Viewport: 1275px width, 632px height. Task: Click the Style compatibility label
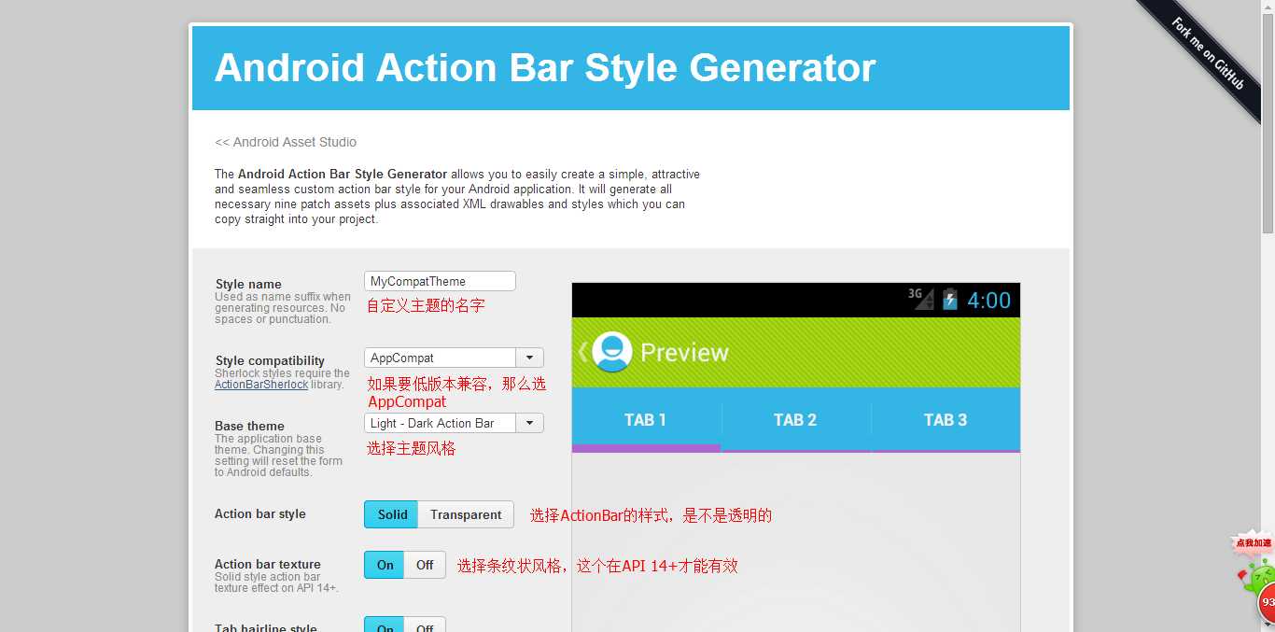tap(270, 360)
